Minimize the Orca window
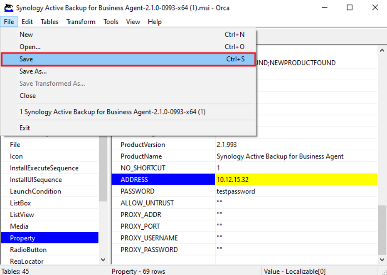The image size is (387, 275). point(325,7)
